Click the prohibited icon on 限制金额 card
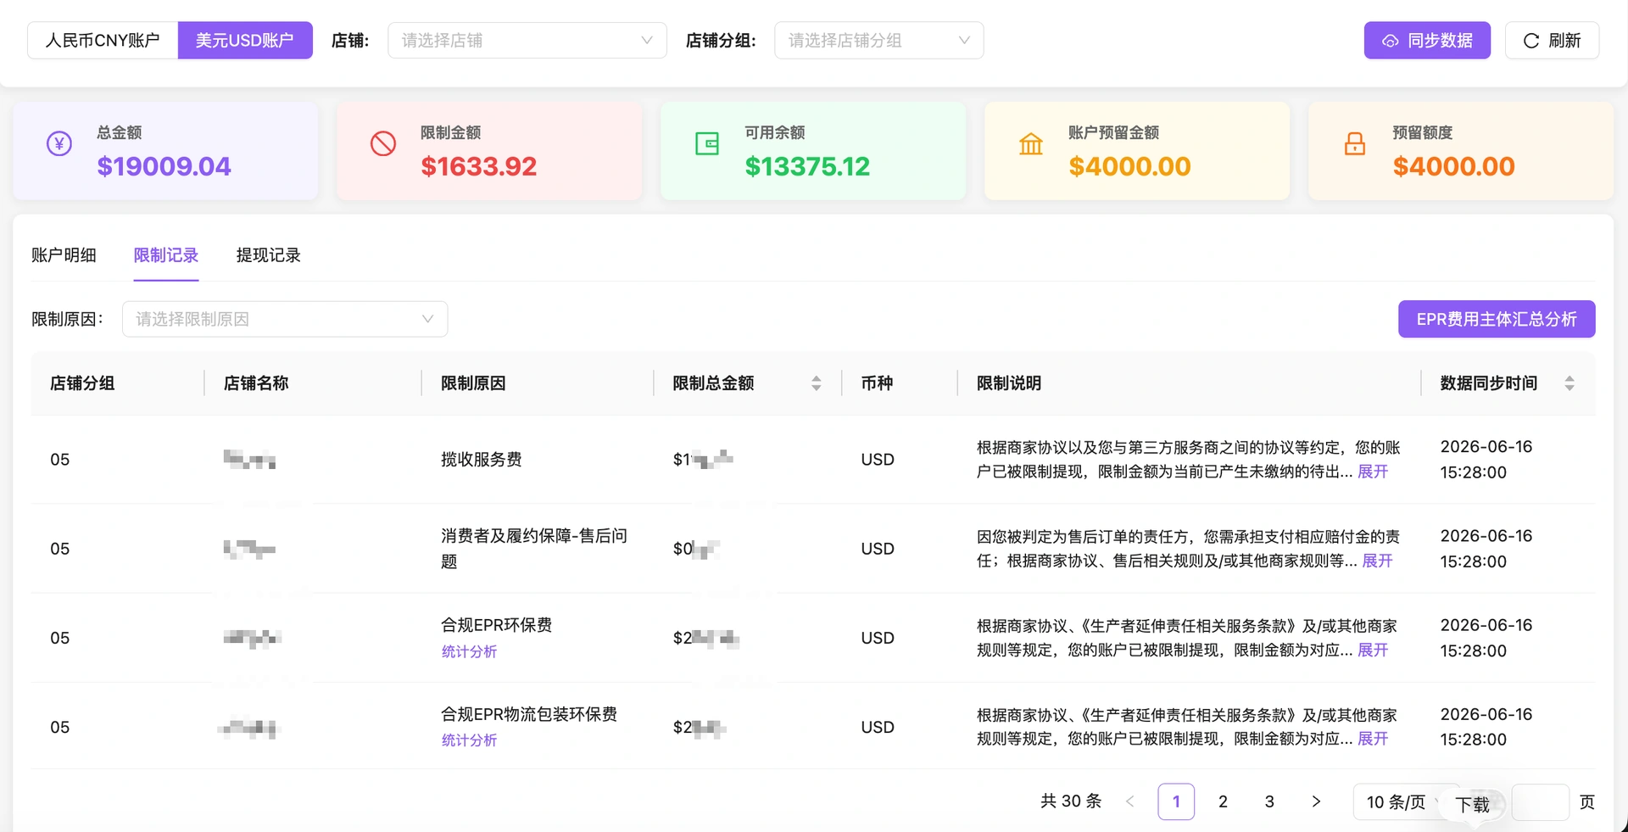1628x832 pixels. (x=383, y=143)
